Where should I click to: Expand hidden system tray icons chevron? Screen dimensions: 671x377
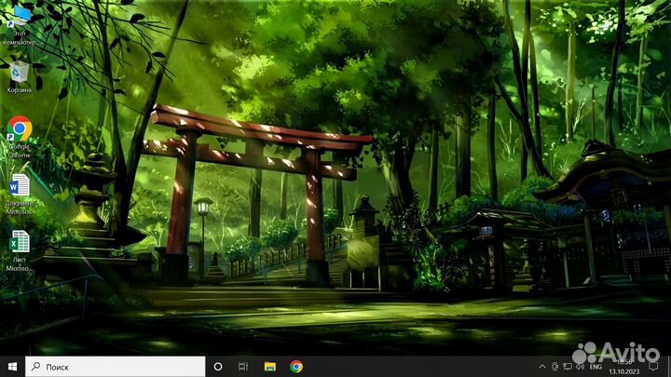pos(541,367)
